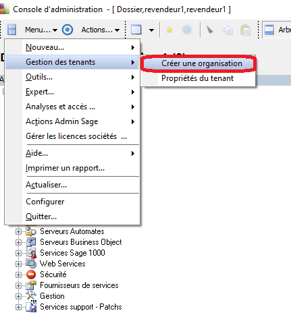This screenshot has width=291, height=317.
Task: Click the Sécurité red no-entry icon
Action: pos(31,275)
